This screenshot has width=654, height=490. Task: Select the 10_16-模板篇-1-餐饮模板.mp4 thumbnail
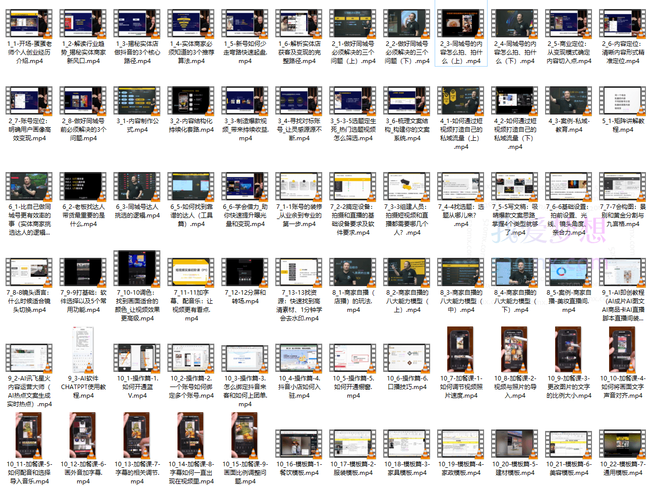pos(299,444)
